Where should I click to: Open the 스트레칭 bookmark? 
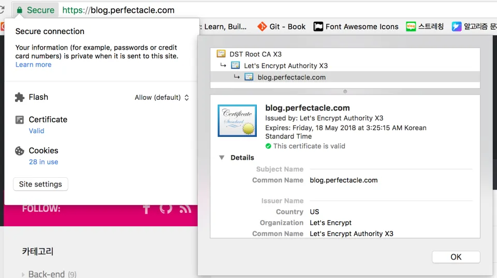pos(425,26)
